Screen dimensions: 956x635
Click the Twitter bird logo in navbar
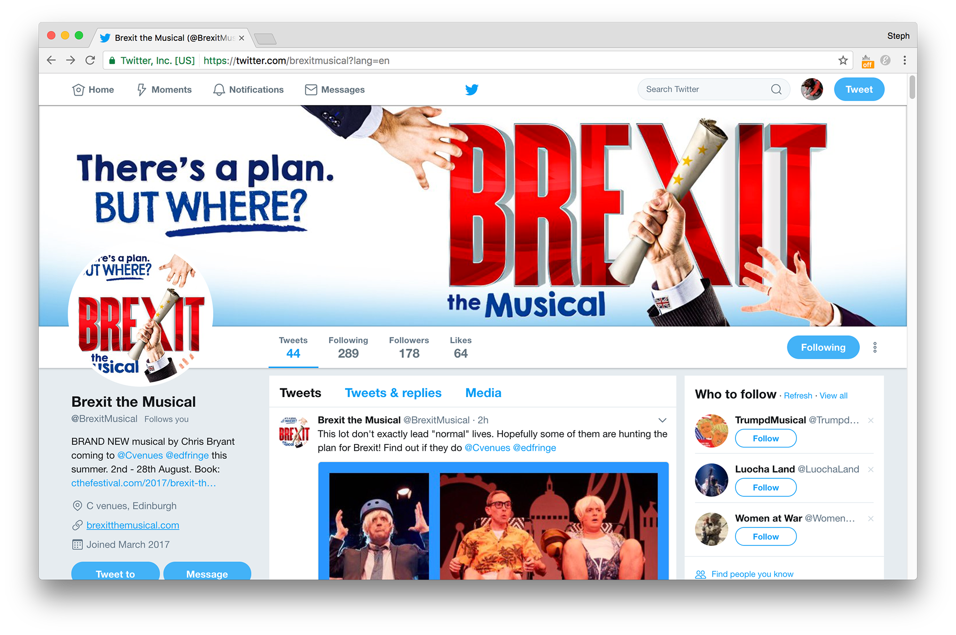pos(472,90)
